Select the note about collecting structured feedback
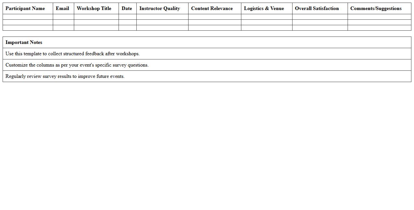Image resolution: width=414 pixels, height=210 pixels. 73,54
